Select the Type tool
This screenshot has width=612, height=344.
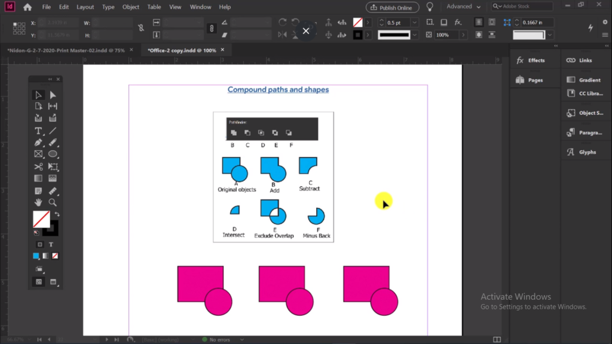pos(38,131)
